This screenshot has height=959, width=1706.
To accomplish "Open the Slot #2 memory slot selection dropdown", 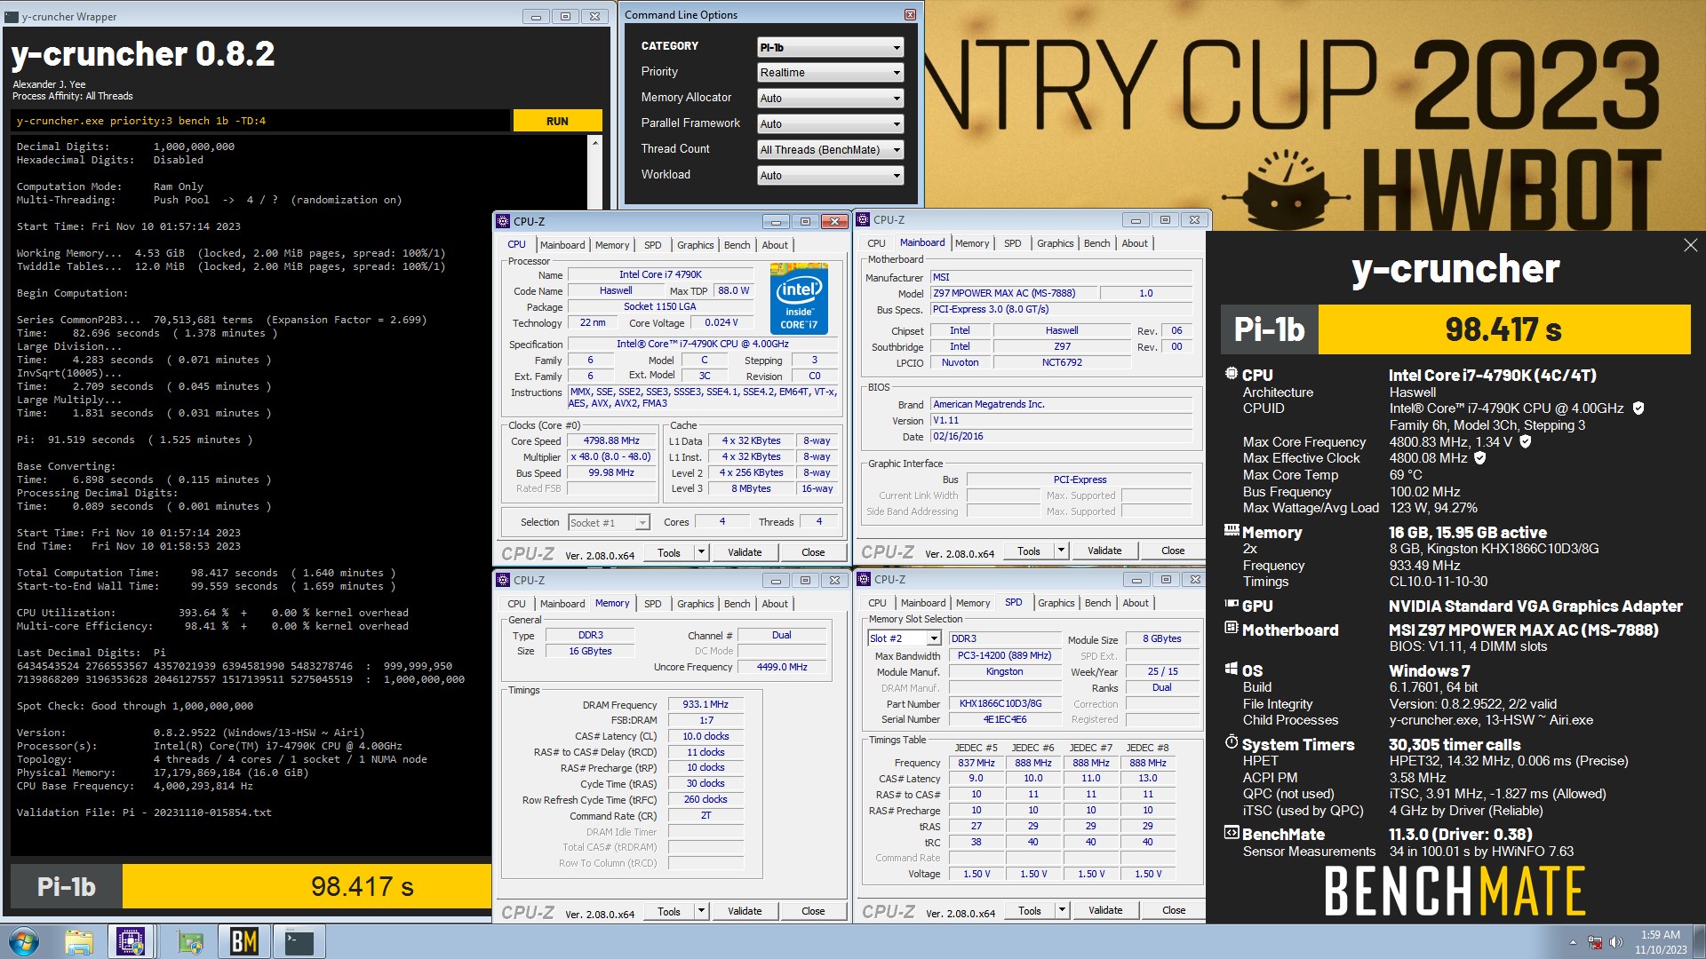I will tap(904, 638).
